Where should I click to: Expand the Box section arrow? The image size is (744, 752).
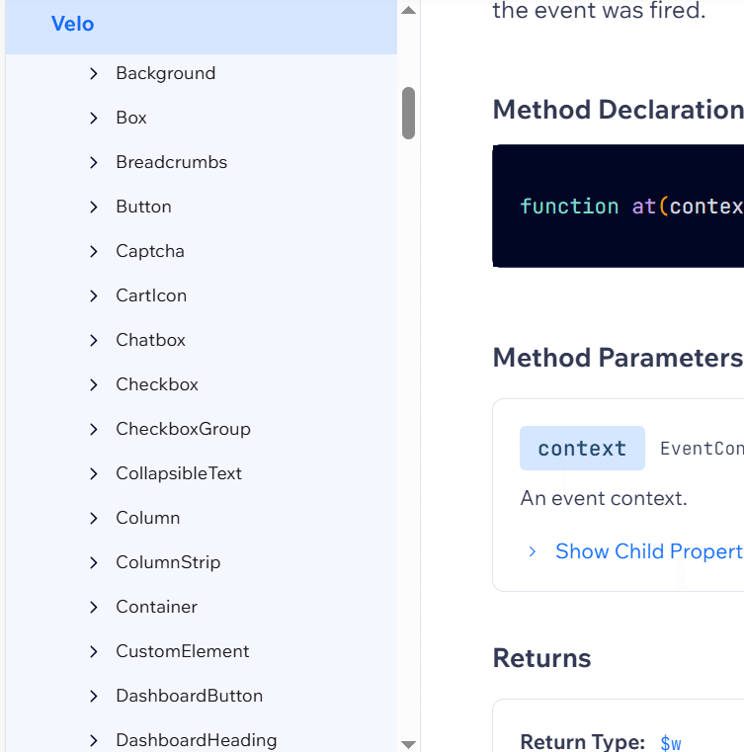94,118
